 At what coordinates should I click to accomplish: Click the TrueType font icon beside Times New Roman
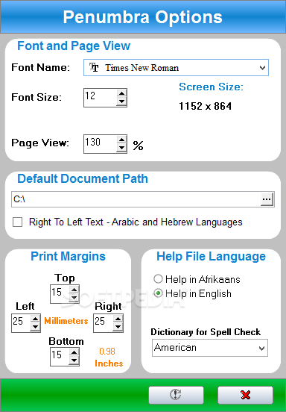94,67
